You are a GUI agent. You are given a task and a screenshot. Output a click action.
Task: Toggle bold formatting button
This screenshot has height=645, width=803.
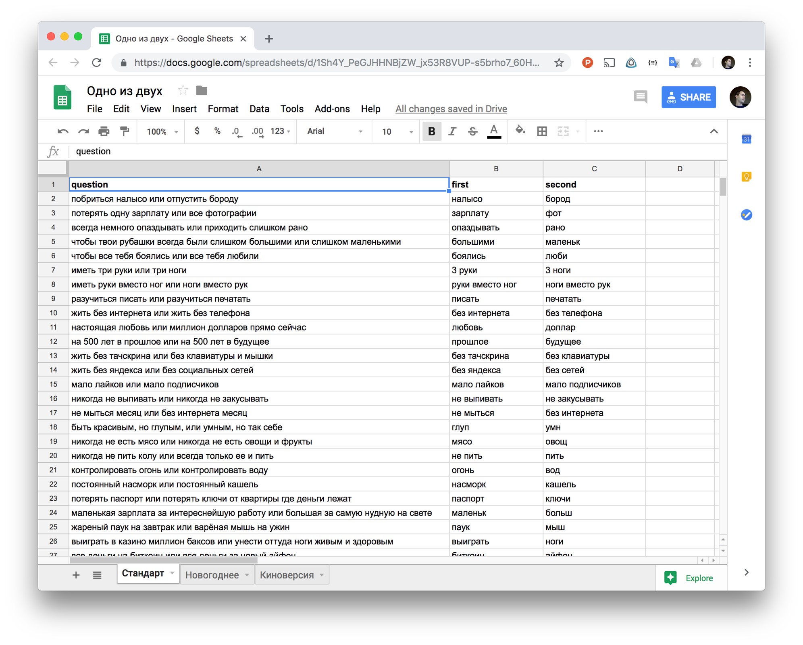click(x=431, y=131)
